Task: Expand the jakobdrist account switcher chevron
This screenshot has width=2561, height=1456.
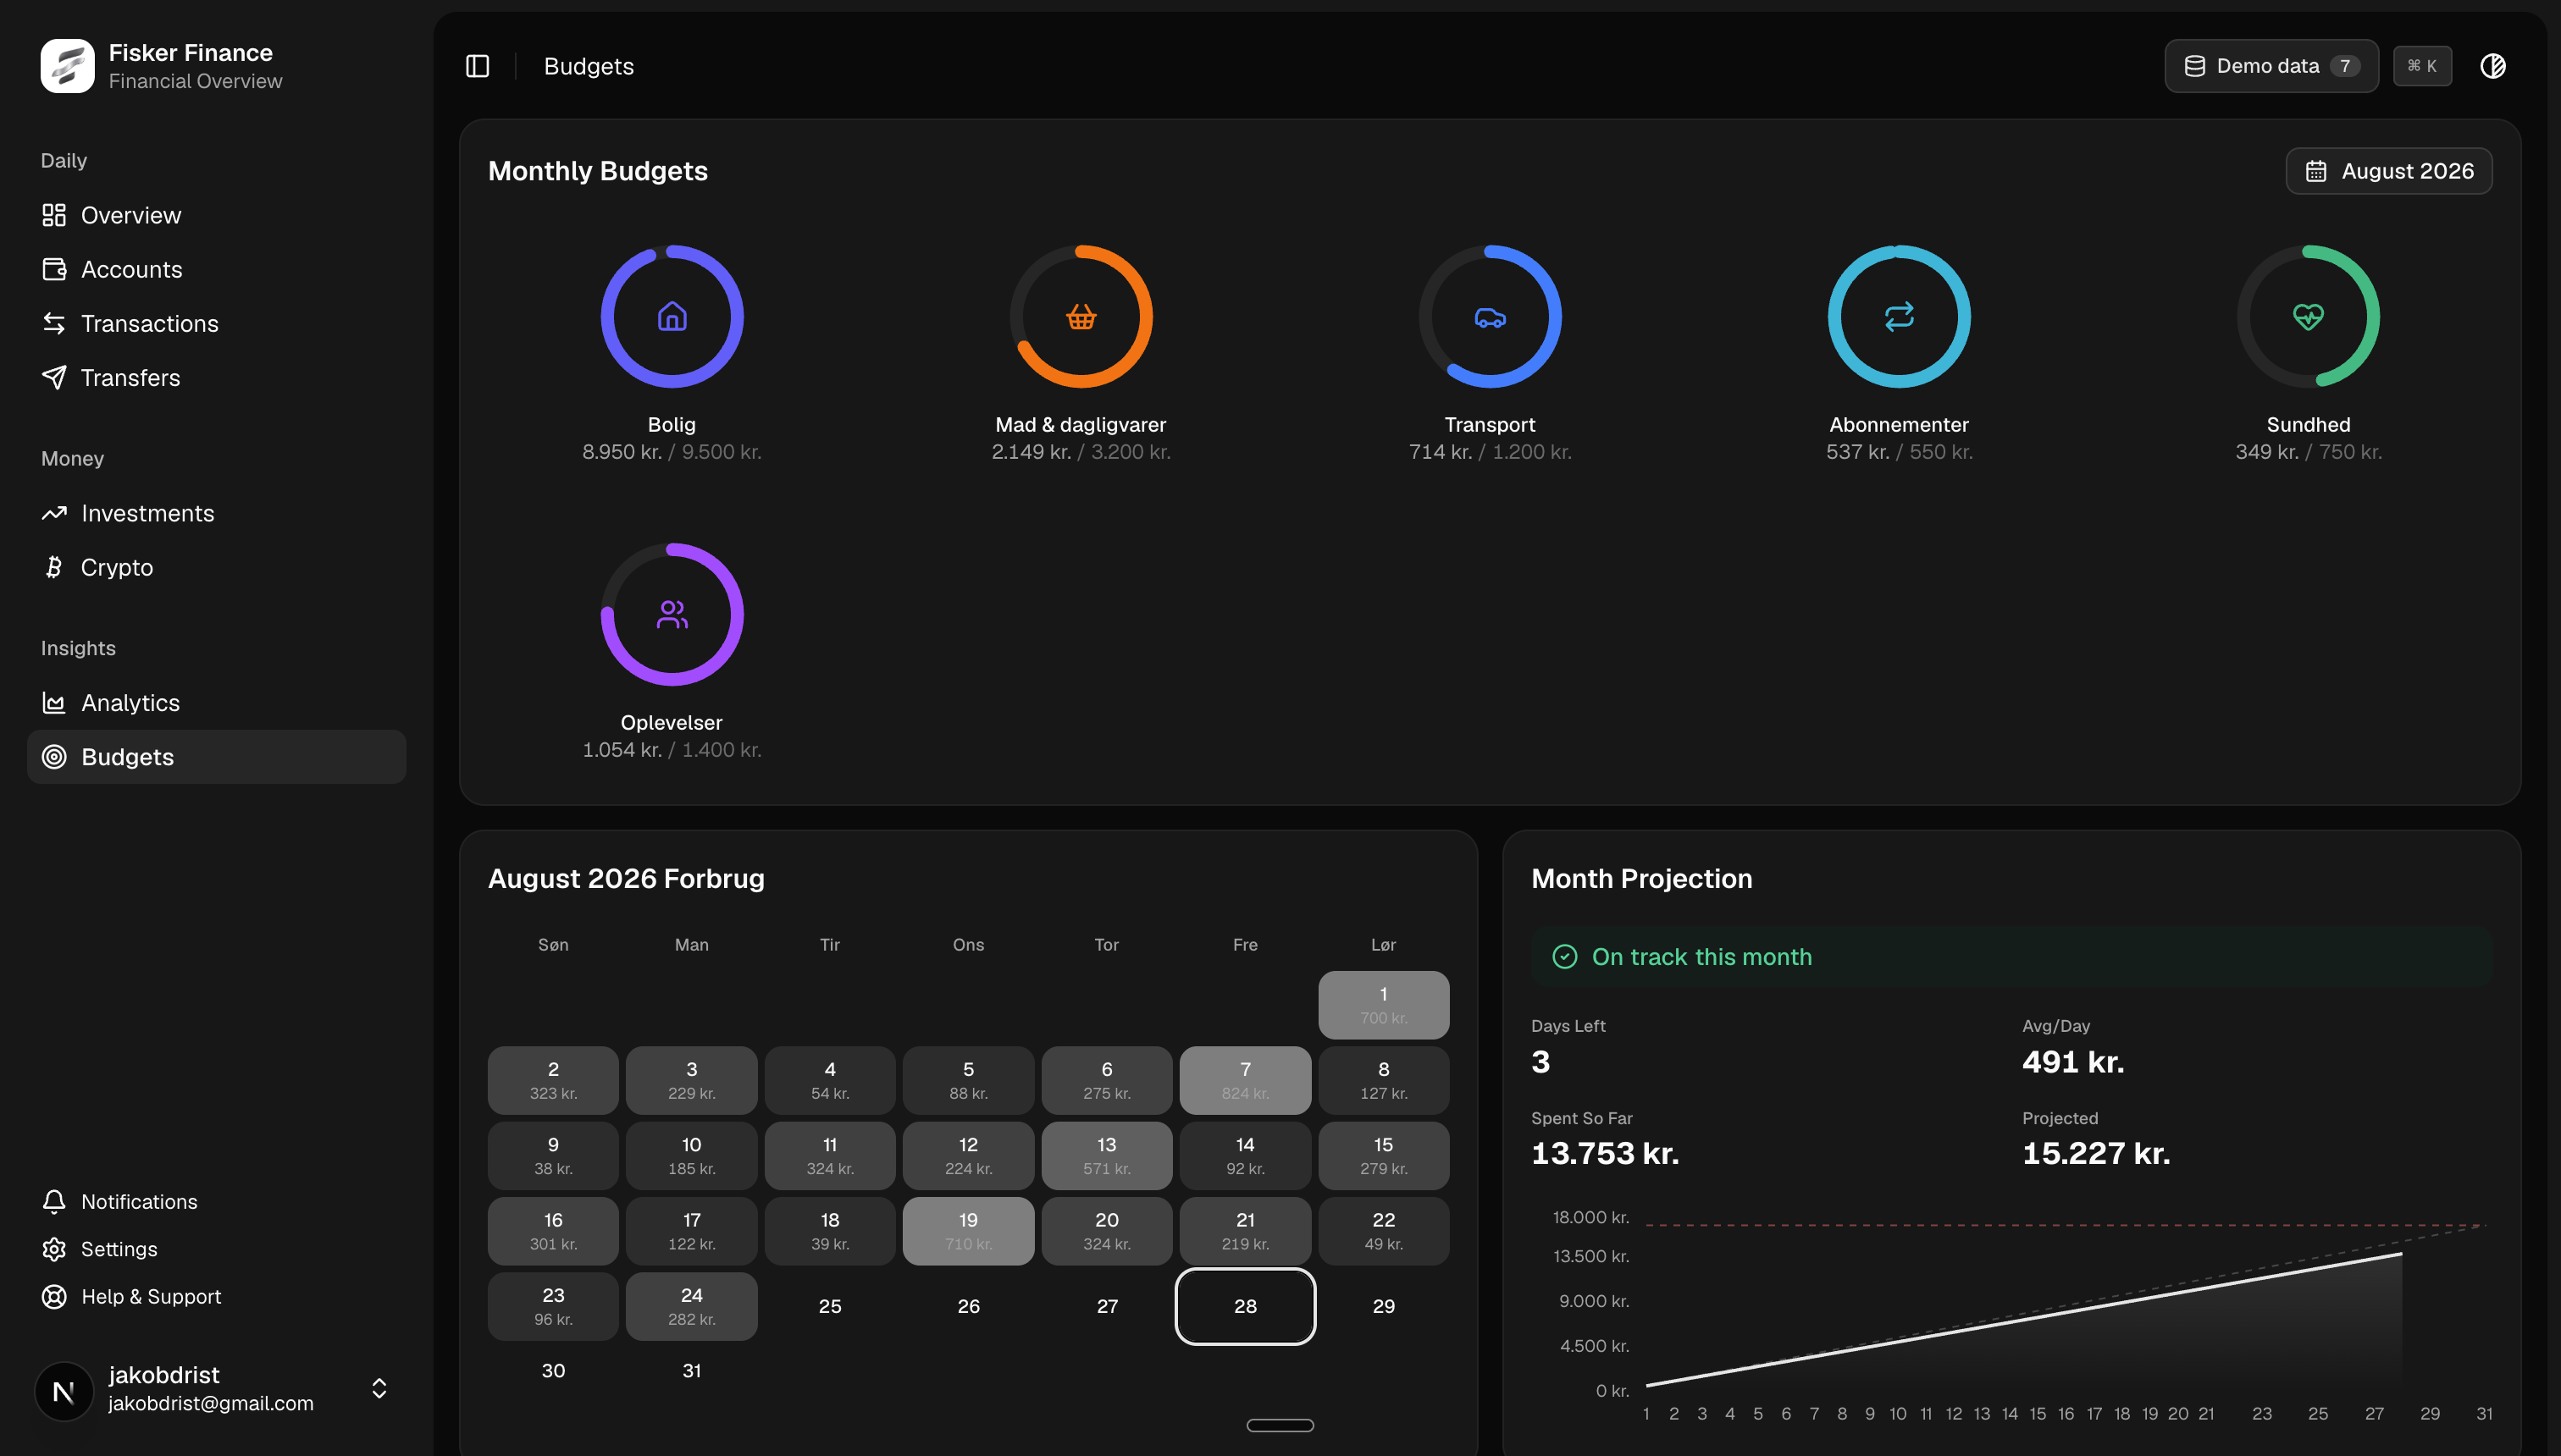Action: (379, 1389)
